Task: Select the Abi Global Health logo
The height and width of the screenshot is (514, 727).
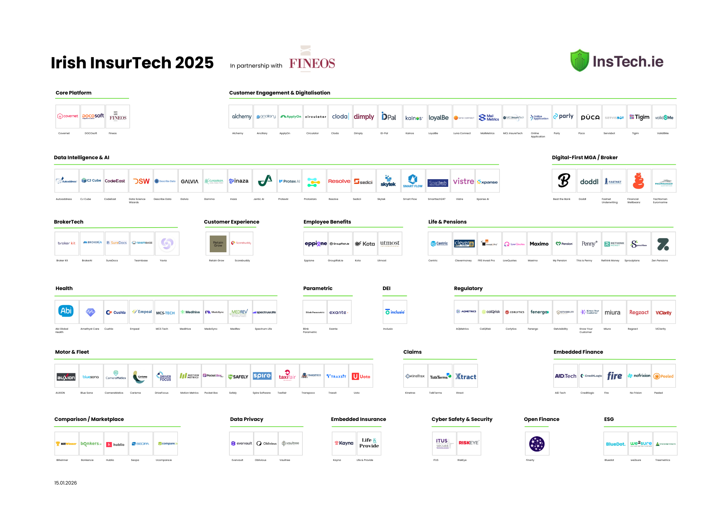Action: (x=67, y=312)
